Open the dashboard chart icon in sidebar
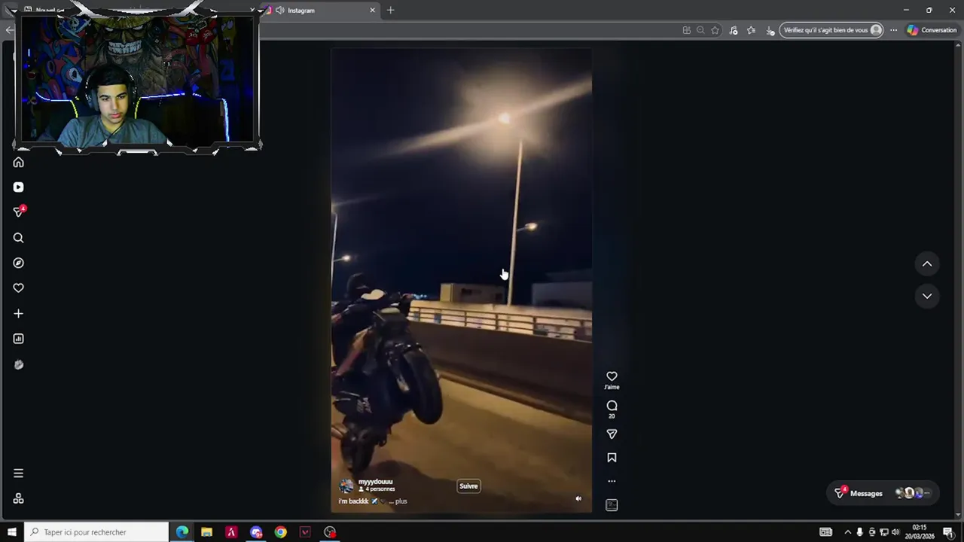964x542 pixels. 18,339
